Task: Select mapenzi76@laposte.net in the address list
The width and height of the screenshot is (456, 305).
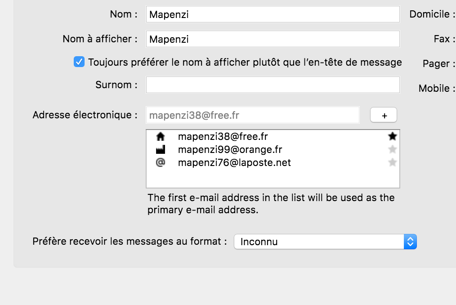Action: [234, 162]
